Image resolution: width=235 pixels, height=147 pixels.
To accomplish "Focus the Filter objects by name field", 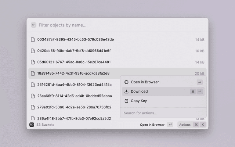I will tap(110, 25).
